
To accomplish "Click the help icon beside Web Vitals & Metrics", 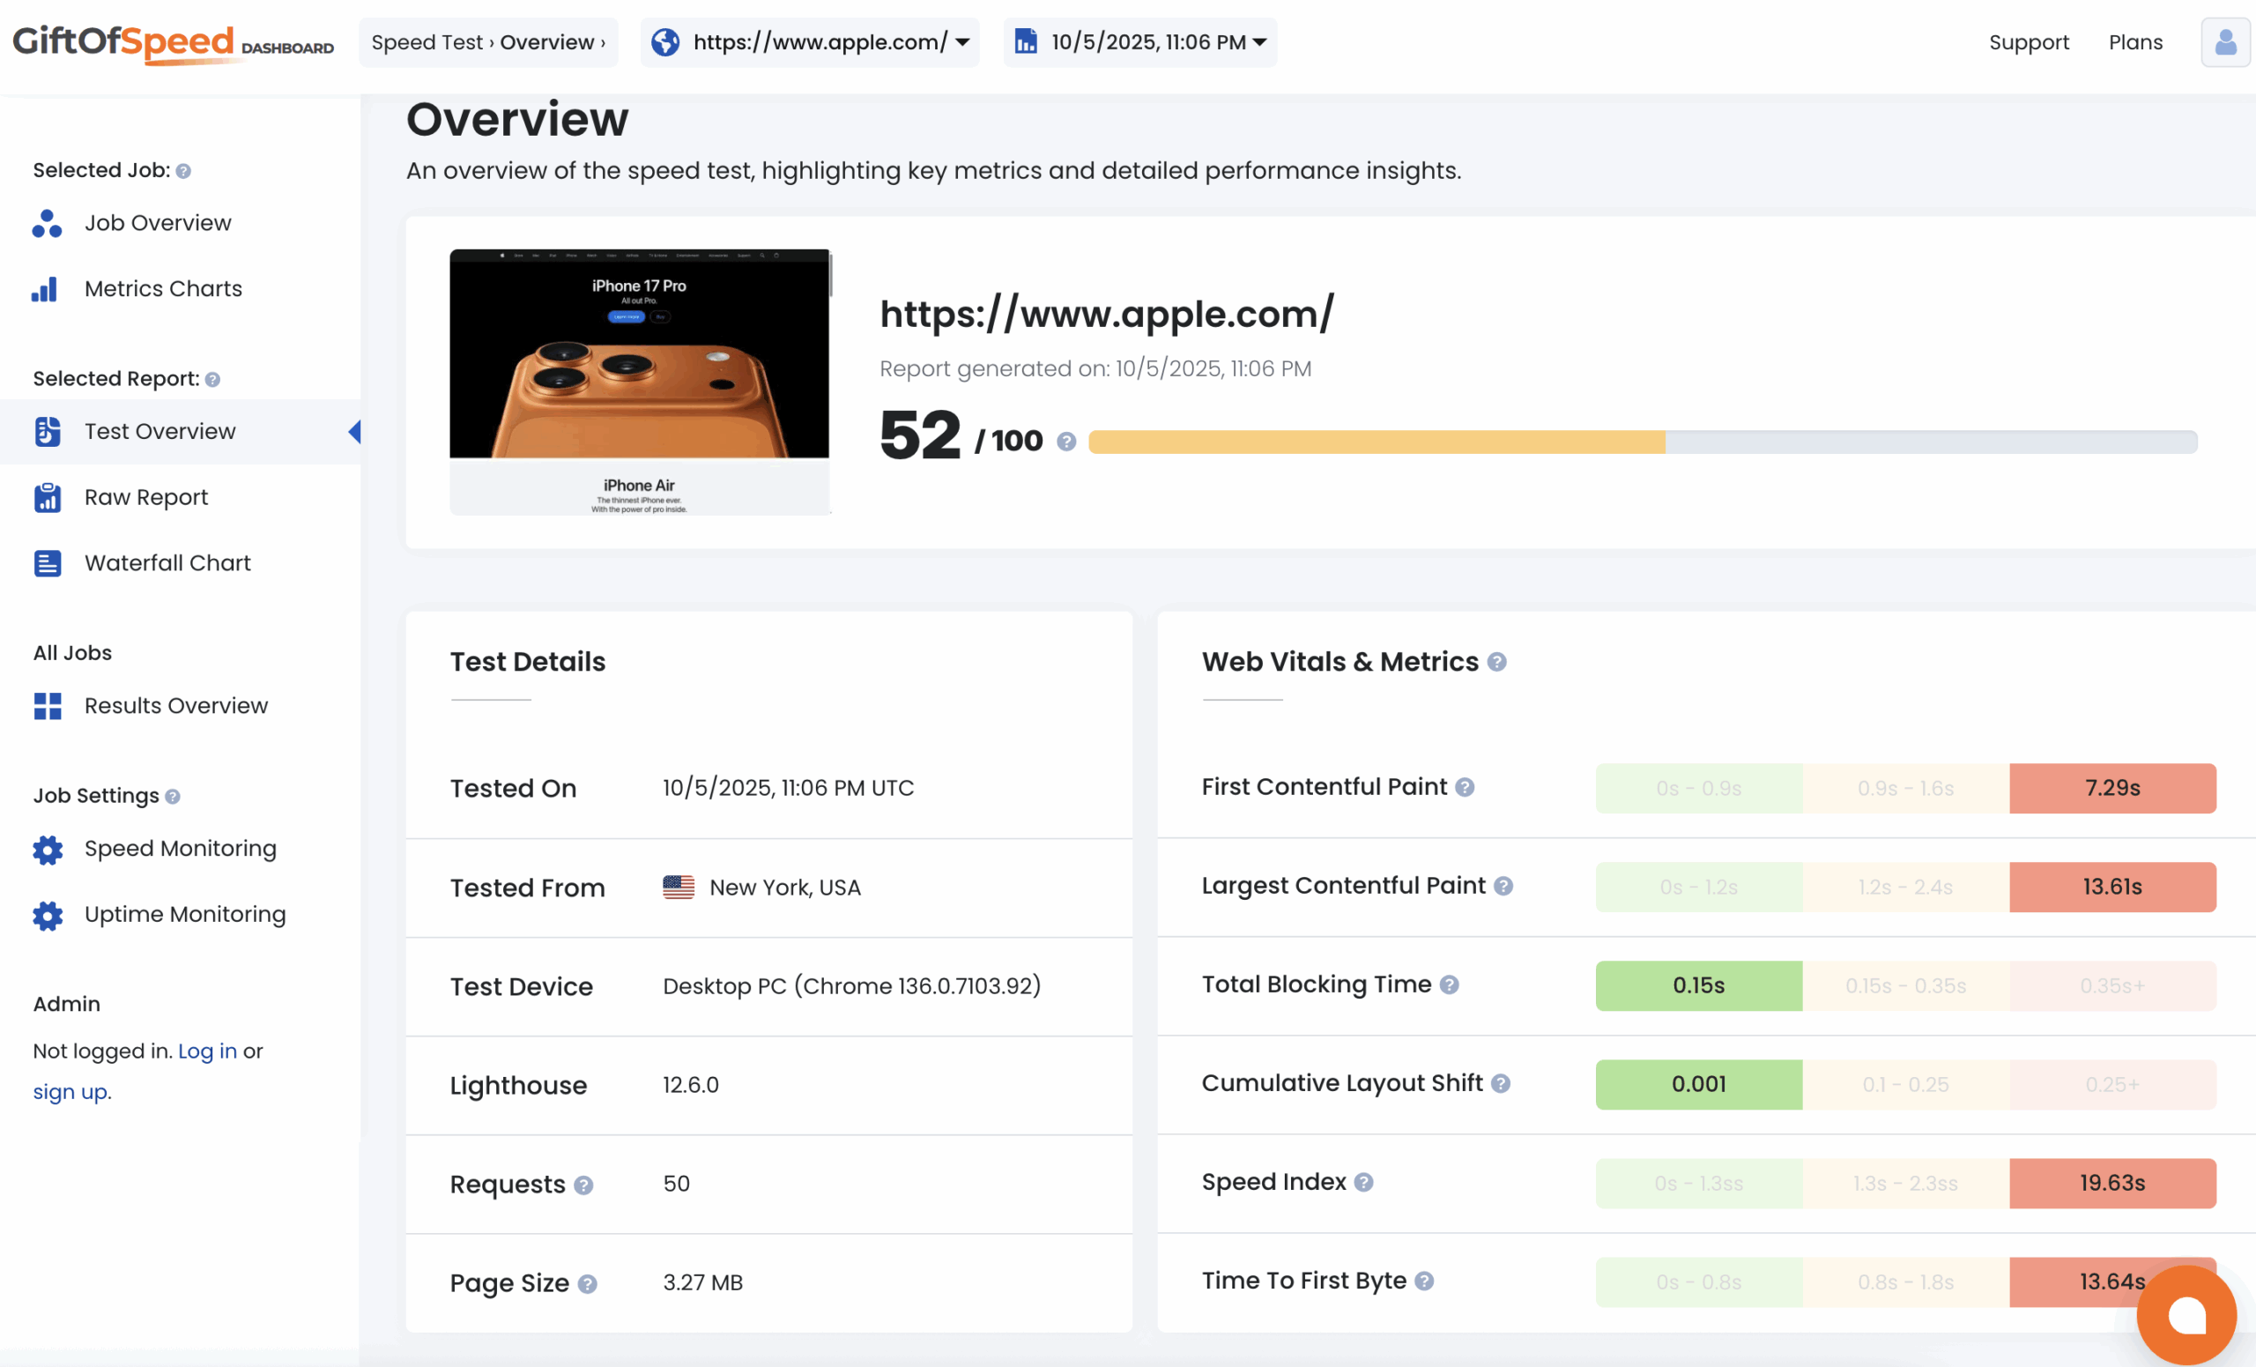I will (x=1498, y=661).
